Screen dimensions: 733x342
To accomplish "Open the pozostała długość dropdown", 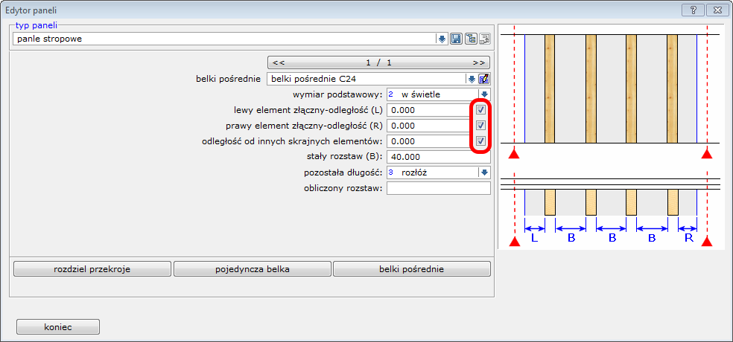I will [x=483, y=172].
